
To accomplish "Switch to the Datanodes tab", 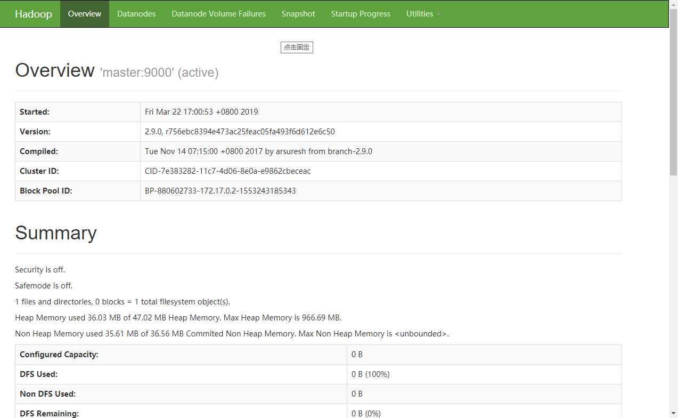I will [x=136, y=14].
